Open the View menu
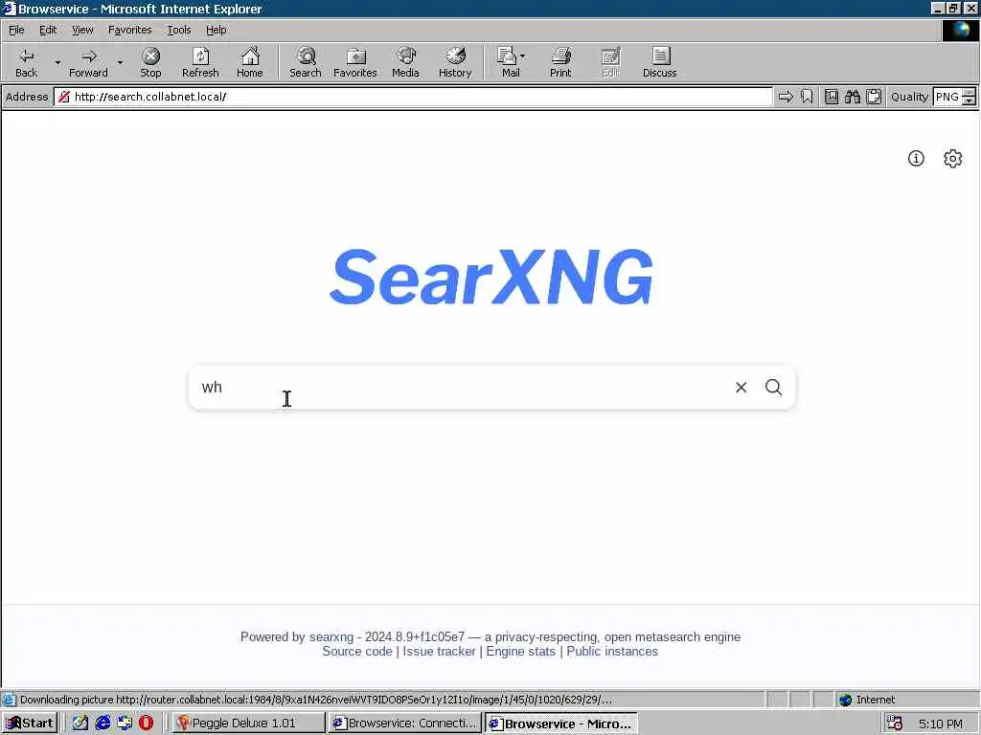Image resolution: width=981 pixels, height=735 pixels. (x=82, y=30)
